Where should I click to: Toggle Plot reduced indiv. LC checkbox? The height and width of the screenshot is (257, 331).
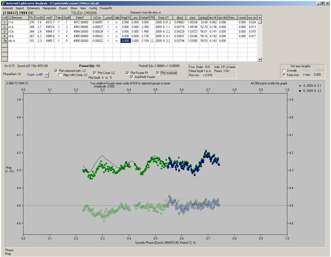coord(56,71)
